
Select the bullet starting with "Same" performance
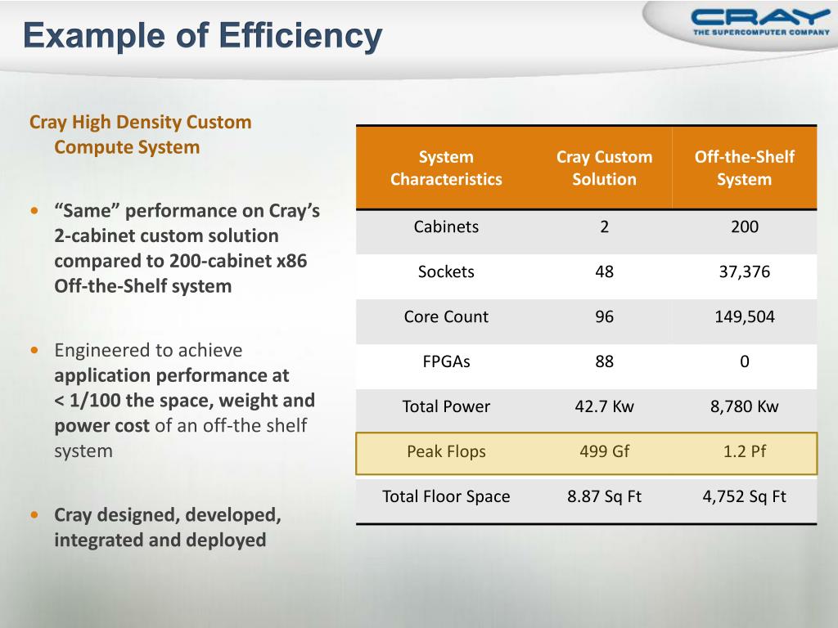pos(187,249)
